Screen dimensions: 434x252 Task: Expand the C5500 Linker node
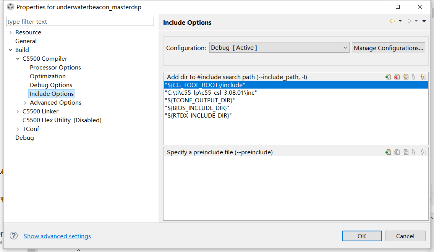click(18, 111)
